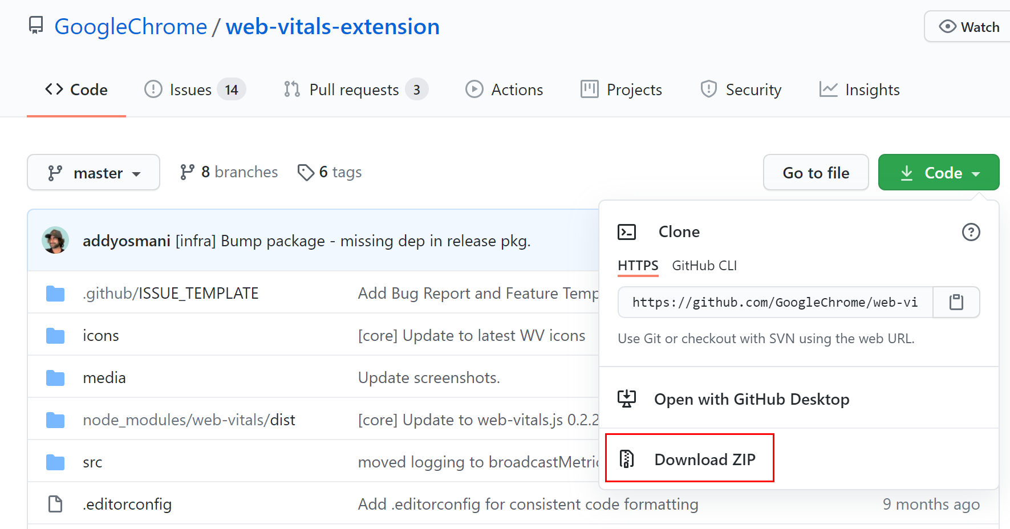The height and width of the screenshot is (529, 1010).
Task: Click addyosmani's avatar picture
Action: coord(55,241)
